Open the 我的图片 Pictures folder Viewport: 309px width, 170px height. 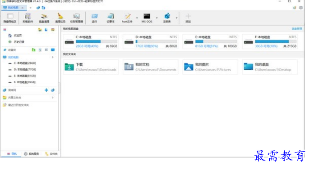(210, 67)
